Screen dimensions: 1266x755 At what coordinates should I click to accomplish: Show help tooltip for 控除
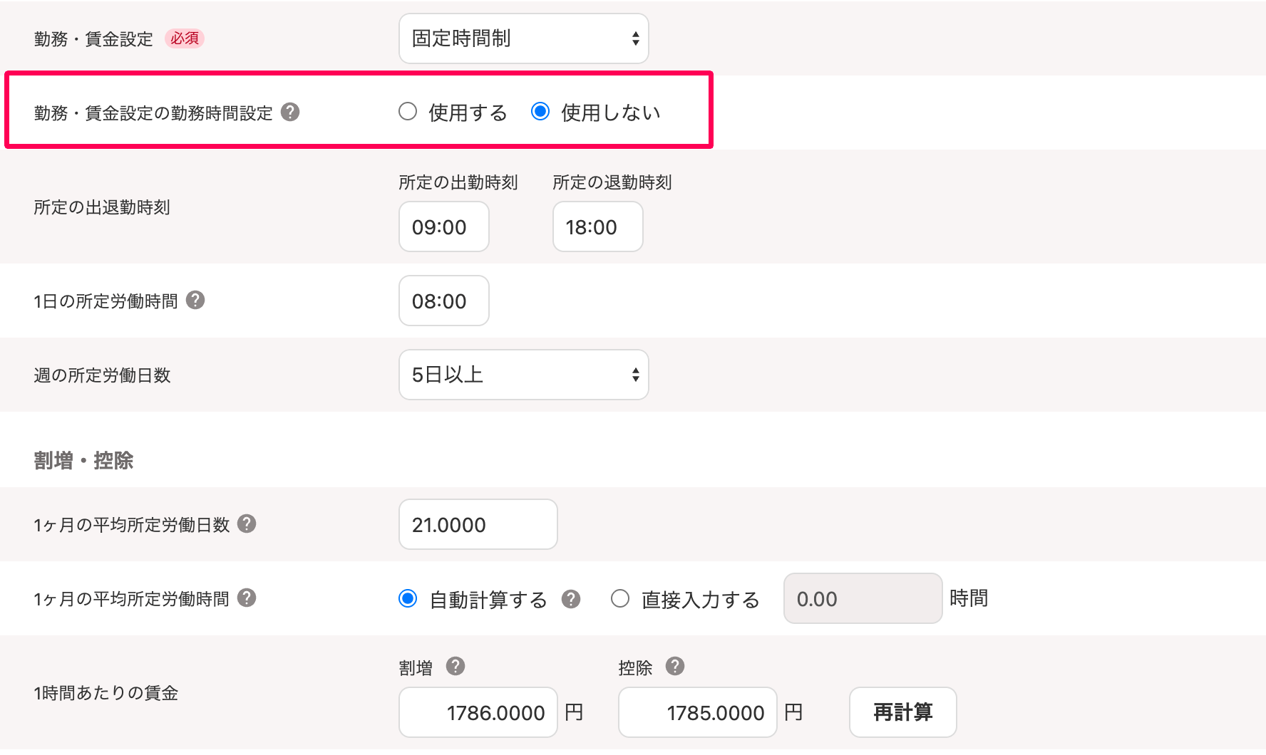pyautogui.click(x=675, y=666)
